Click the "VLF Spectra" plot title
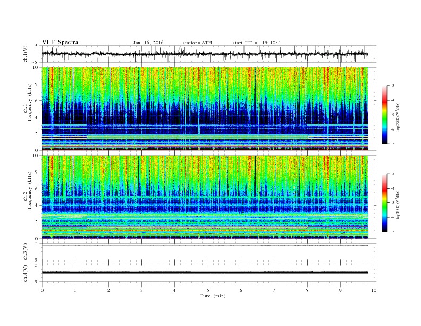The height and width of the screenshot is (326, 421). pos(60,42)
